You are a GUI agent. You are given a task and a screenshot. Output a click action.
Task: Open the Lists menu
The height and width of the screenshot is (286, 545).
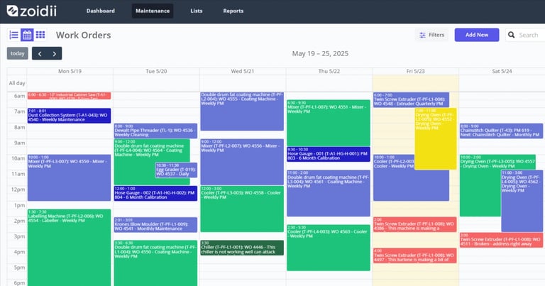coord(197,11)
